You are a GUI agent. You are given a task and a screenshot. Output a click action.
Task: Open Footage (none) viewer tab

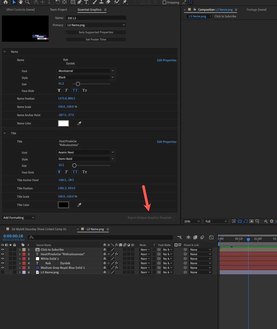click(x=257, y=10)
